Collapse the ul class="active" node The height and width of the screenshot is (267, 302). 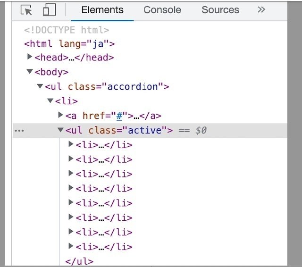tap(60, 130)
